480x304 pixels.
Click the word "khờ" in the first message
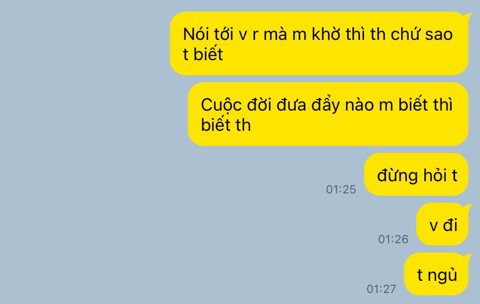(326, 34)
